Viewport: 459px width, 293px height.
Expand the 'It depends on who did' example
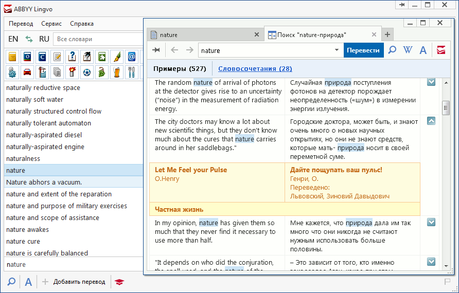(431, 262)
